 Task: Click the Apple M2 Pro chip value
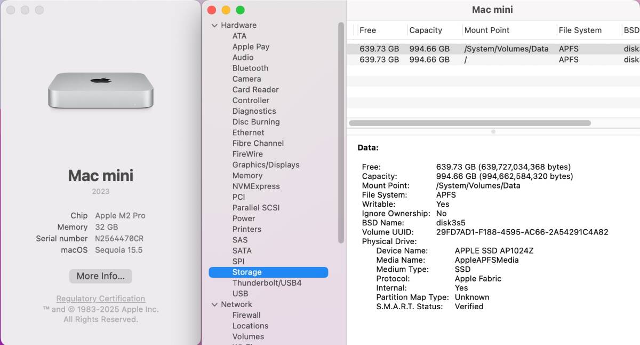(120, 216)
